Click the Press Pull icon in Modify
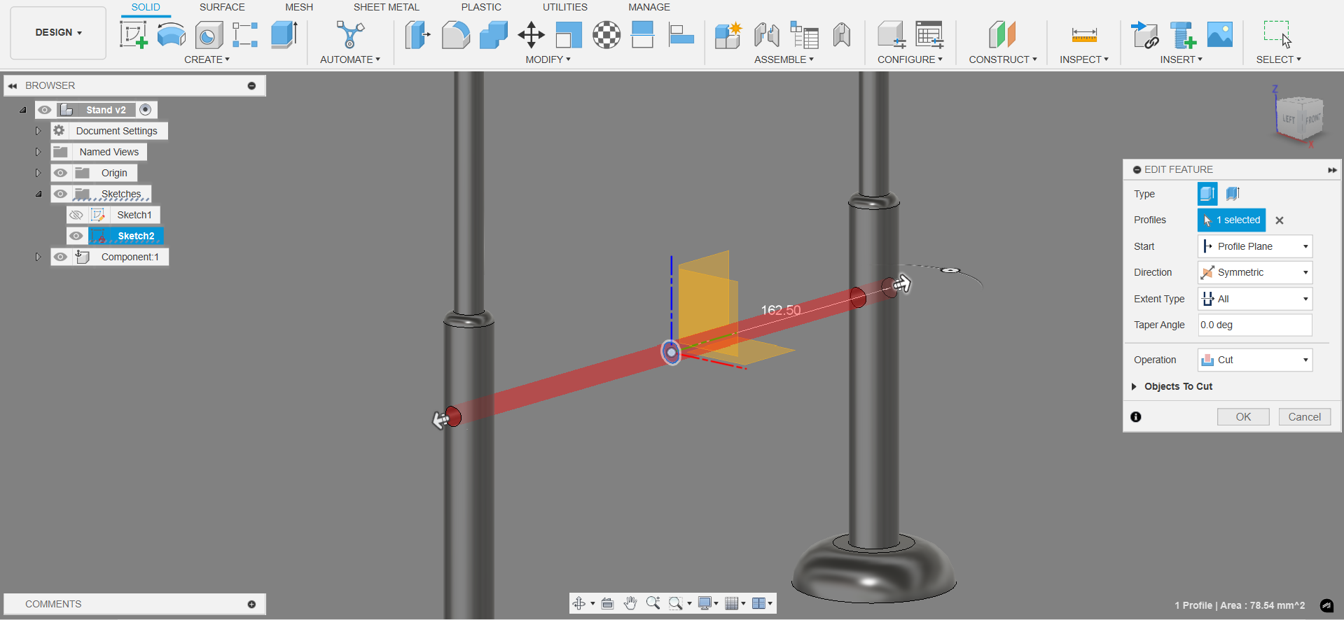The image size is (1344, 620). tap(417, 34)
